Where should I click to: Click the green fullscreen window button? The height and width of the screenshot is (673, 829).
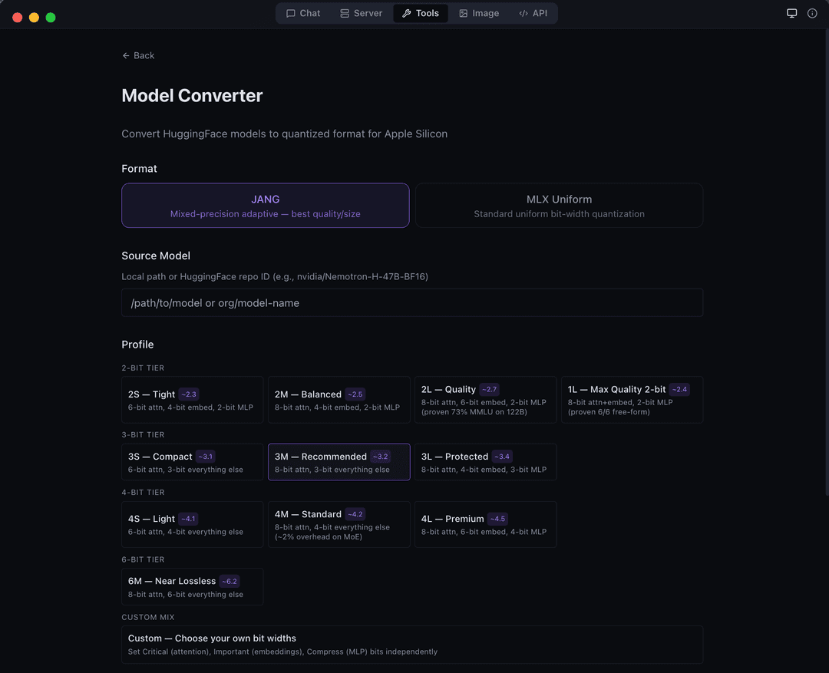[x=51, y=18]
